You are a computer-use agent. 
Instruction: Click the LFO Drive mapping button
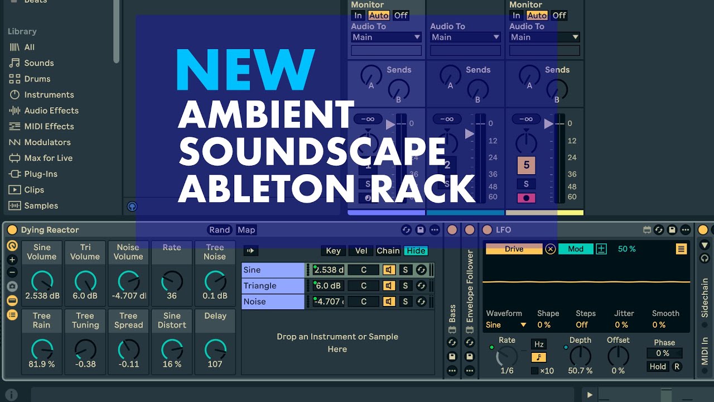pyautogui.click(x=514, y=249)
